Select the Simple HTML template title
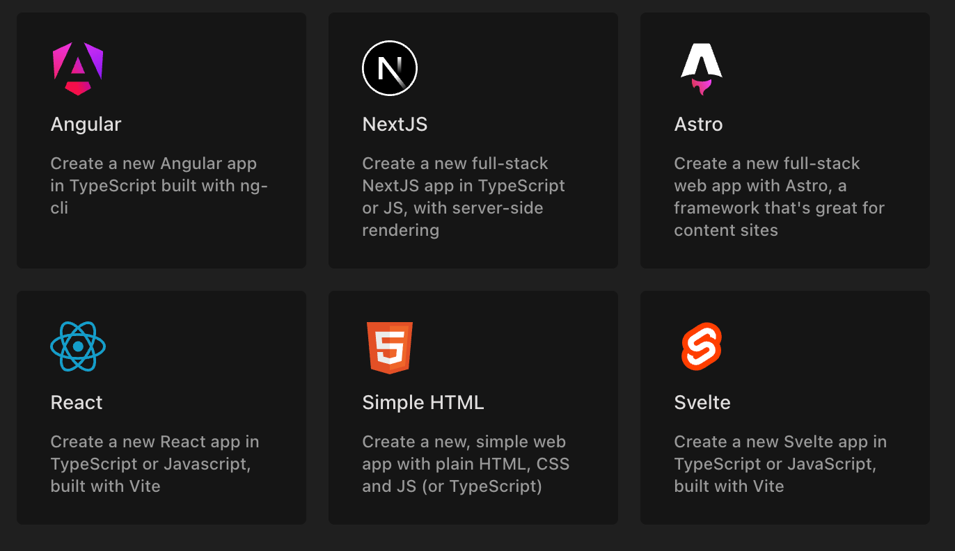Viewport: 955px width, 551px height. pos(423,403)
